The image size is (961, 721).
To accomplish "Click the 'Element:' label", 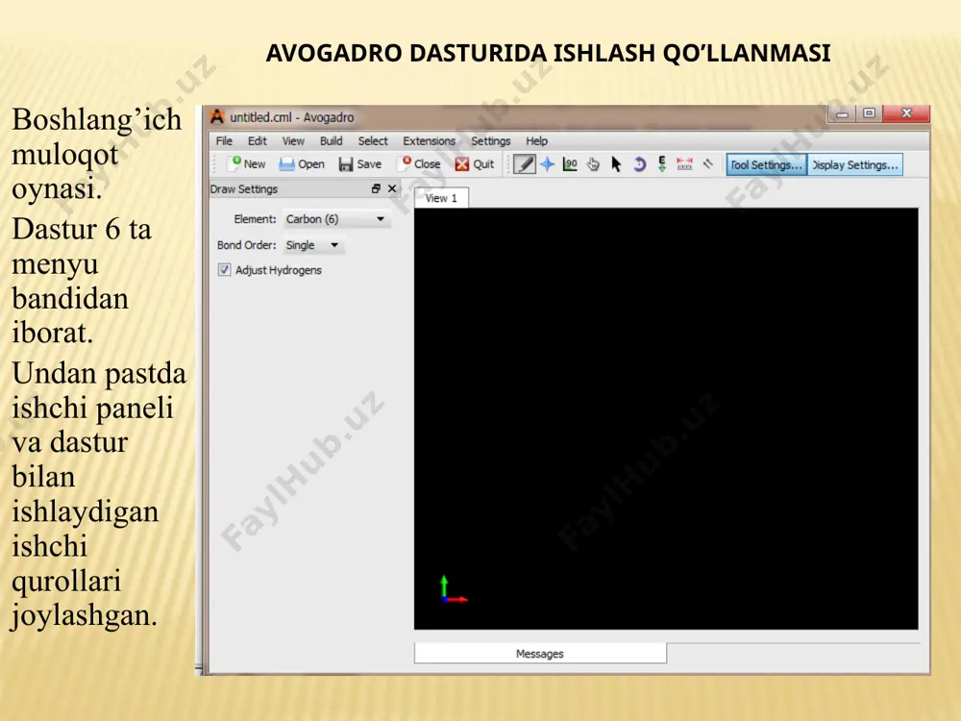I will [x=255, y=219].
